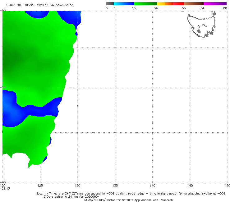This screenshot has width=230, height=202.
Task: Click the NOAA/NESDIS credit line
Action: point(128,200)
